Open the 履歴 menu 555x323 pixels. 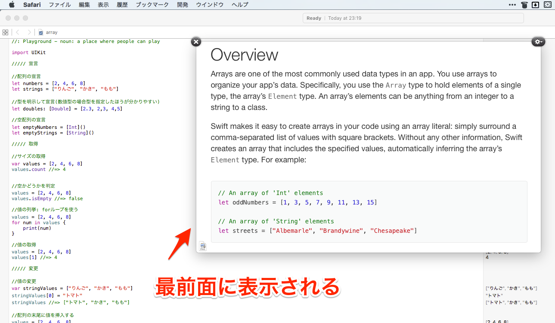[x=122, y=5]
